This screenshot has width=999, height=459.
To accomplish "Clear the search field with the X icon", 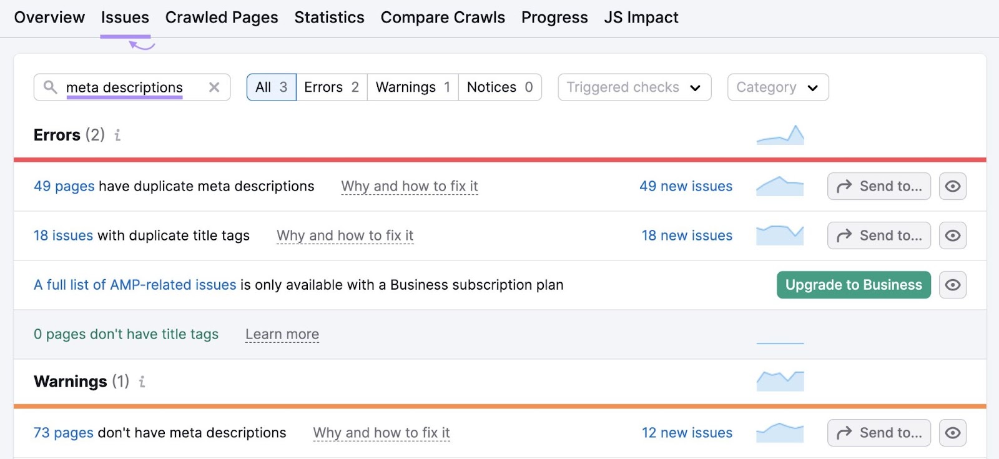I will click(214, 87).
